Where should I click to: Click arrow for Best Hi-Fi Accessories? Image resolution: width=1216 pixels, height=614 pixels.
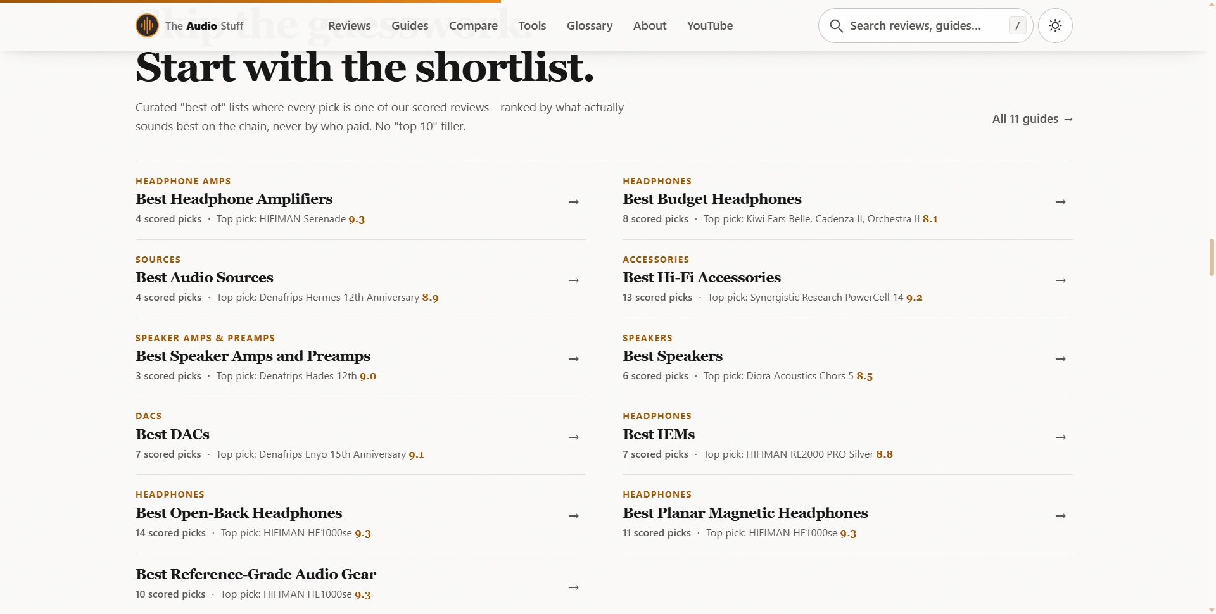pyautogui.click(x=1061, y=280)
